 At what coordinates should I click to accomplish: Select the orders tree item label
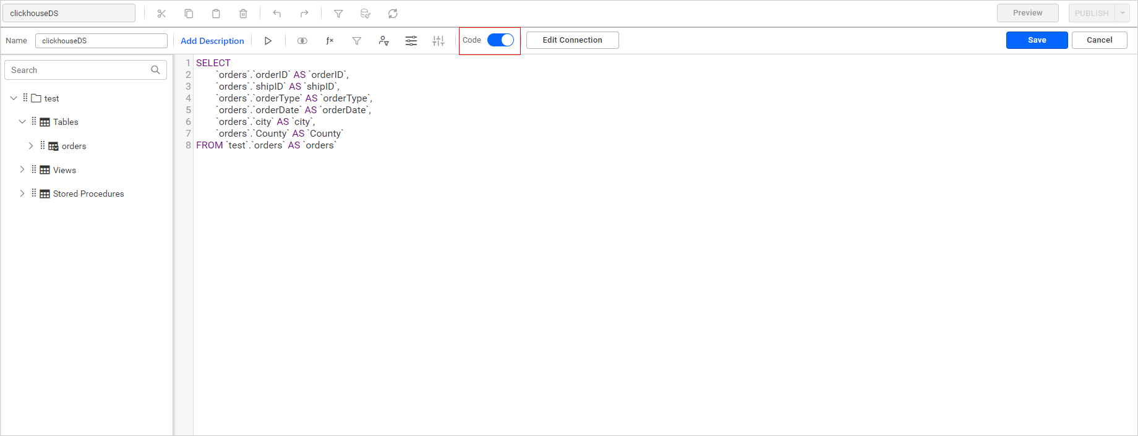(74, 147)
